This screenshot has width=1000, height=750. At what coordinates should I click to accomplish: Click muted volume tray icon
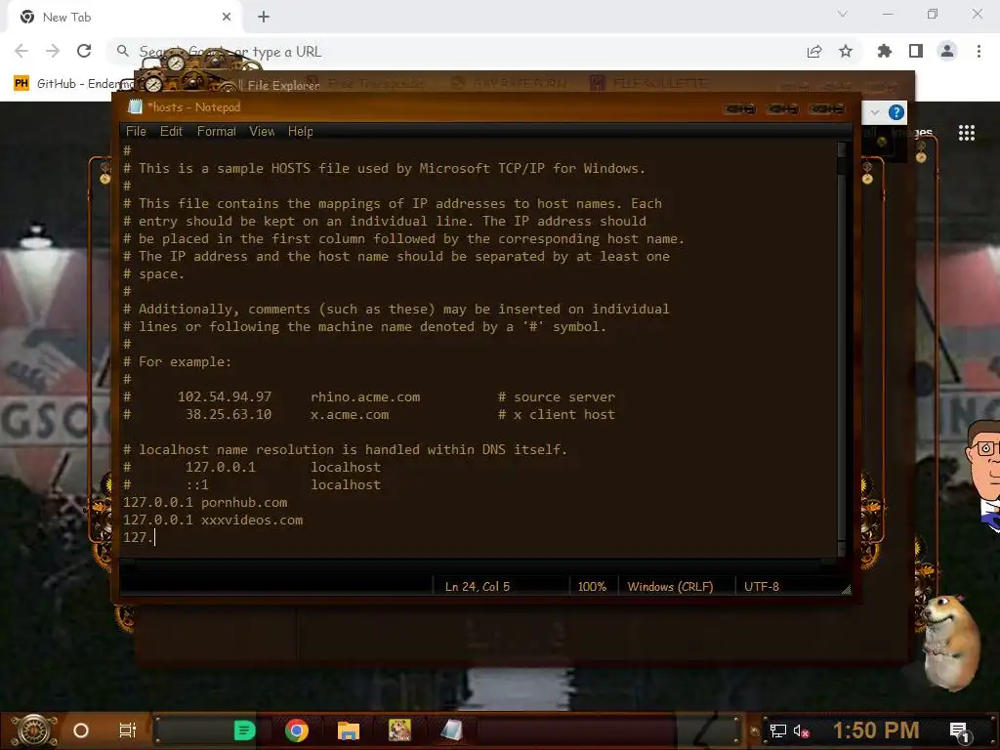click(x=801, y=730)
